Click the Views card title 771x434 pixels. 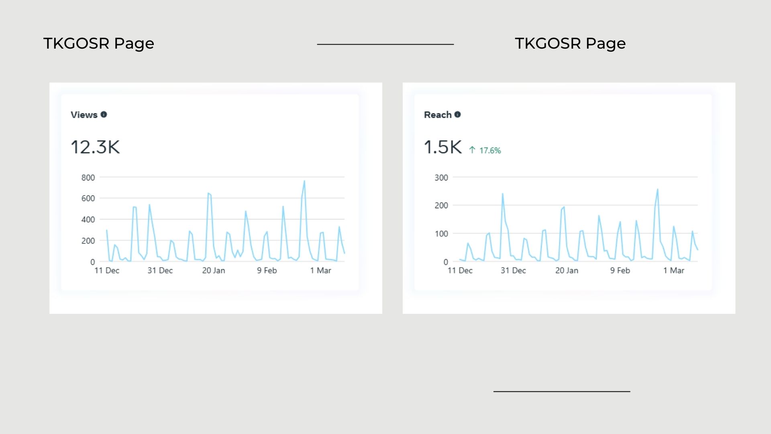tap(84, 115)
